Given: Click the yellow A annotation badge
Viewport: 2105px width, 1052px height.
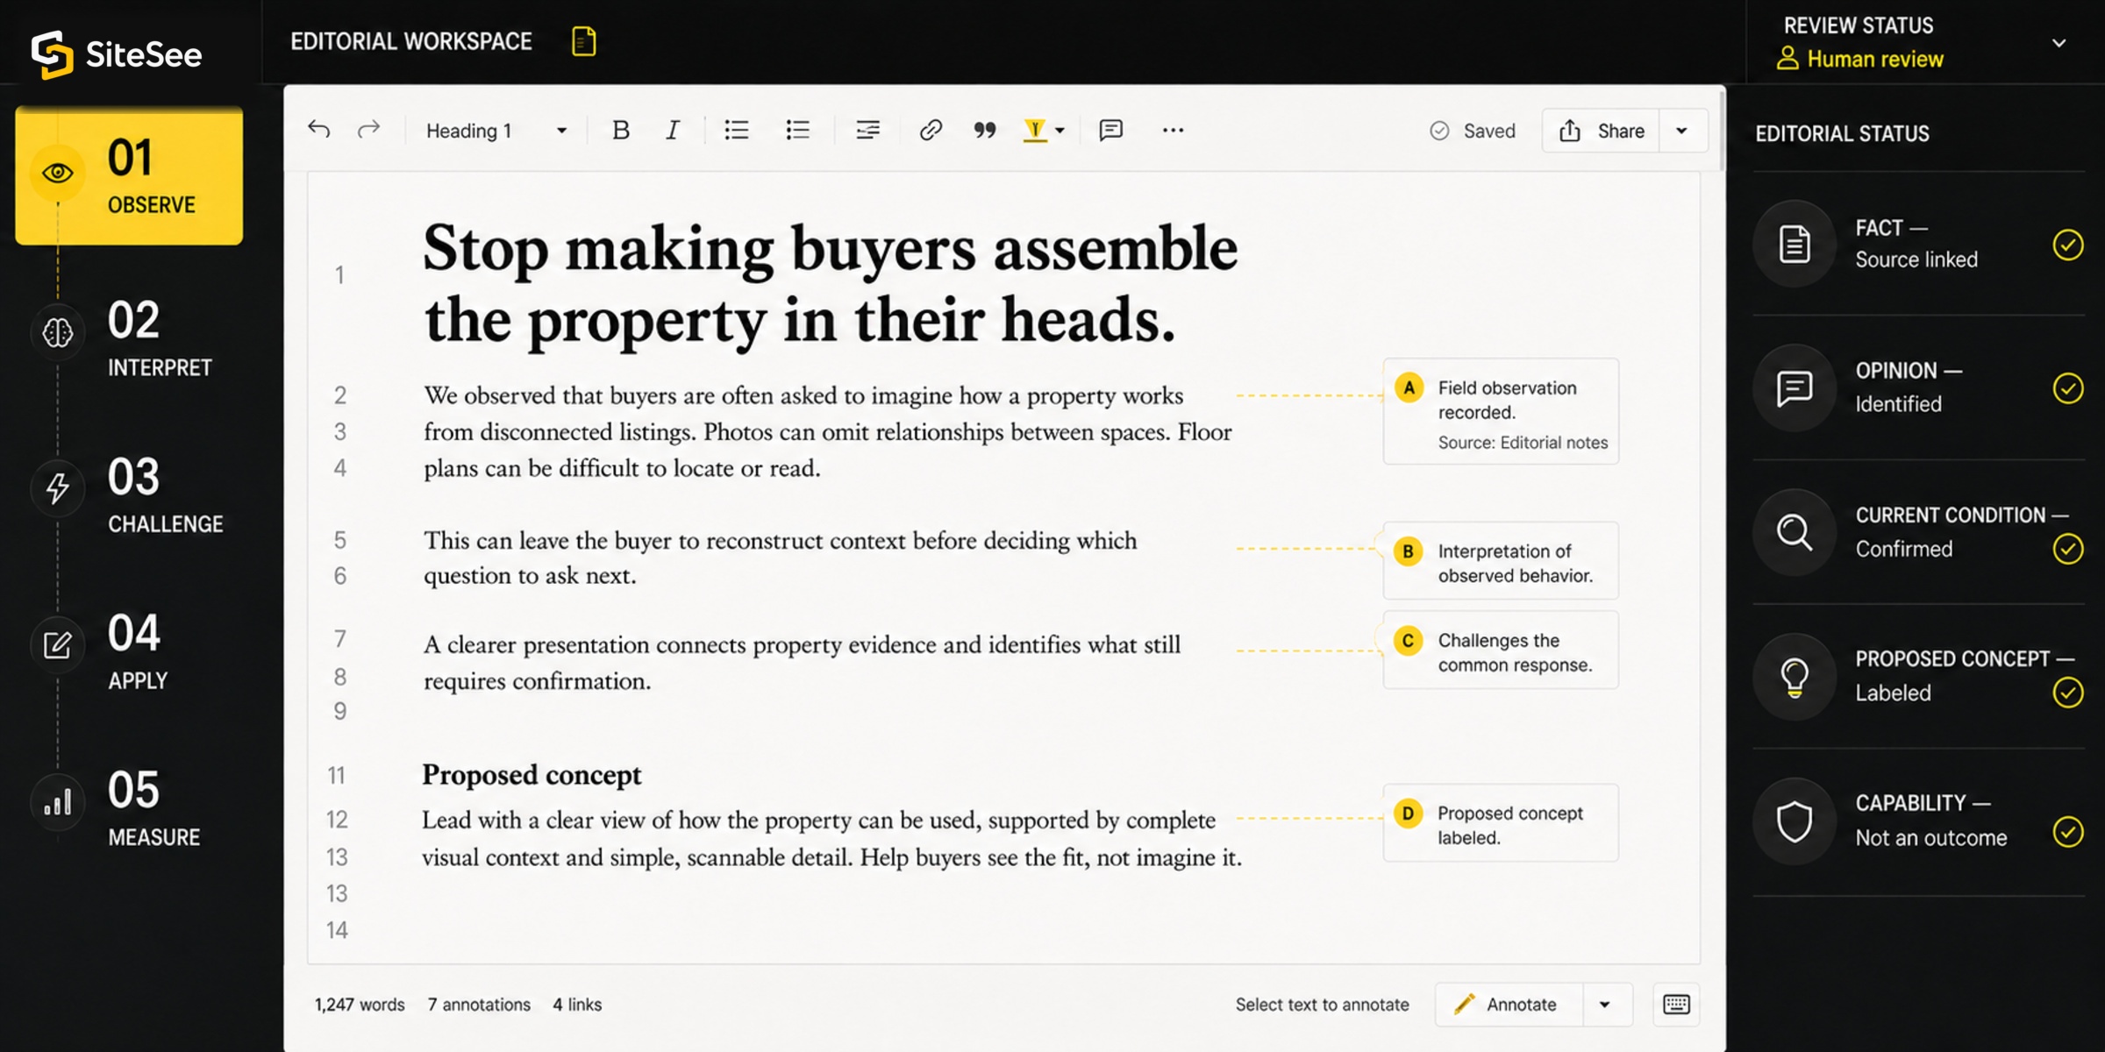Looking at the screenshot, I should [x=1409, y=387].
